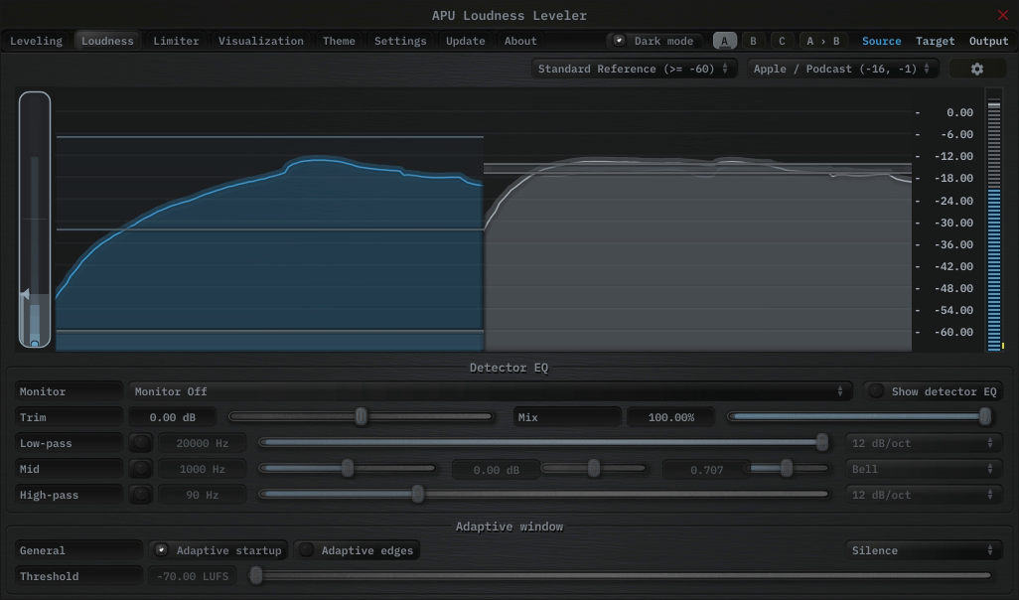The image size is (1019, 600).
Task: Open the Standard Reference dropdown
Action: (634, 69)
